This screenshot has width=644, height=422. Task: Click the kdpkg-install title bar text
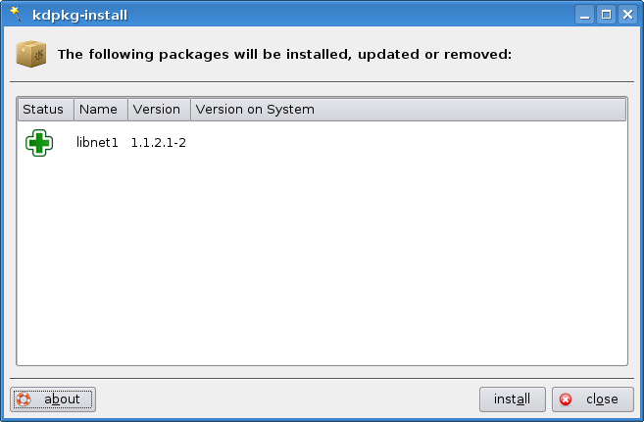point(80,15)
